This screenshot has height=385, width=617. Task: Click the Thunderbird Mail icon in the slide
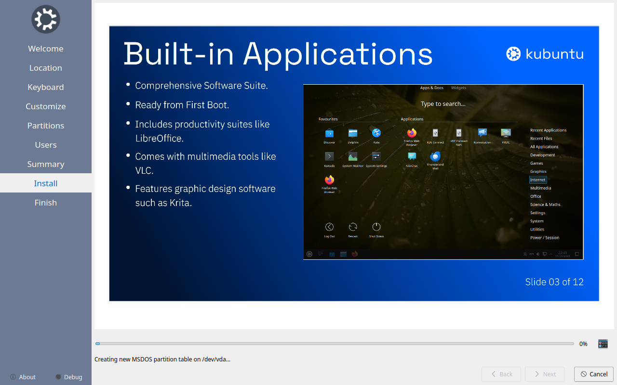point(435,156)
